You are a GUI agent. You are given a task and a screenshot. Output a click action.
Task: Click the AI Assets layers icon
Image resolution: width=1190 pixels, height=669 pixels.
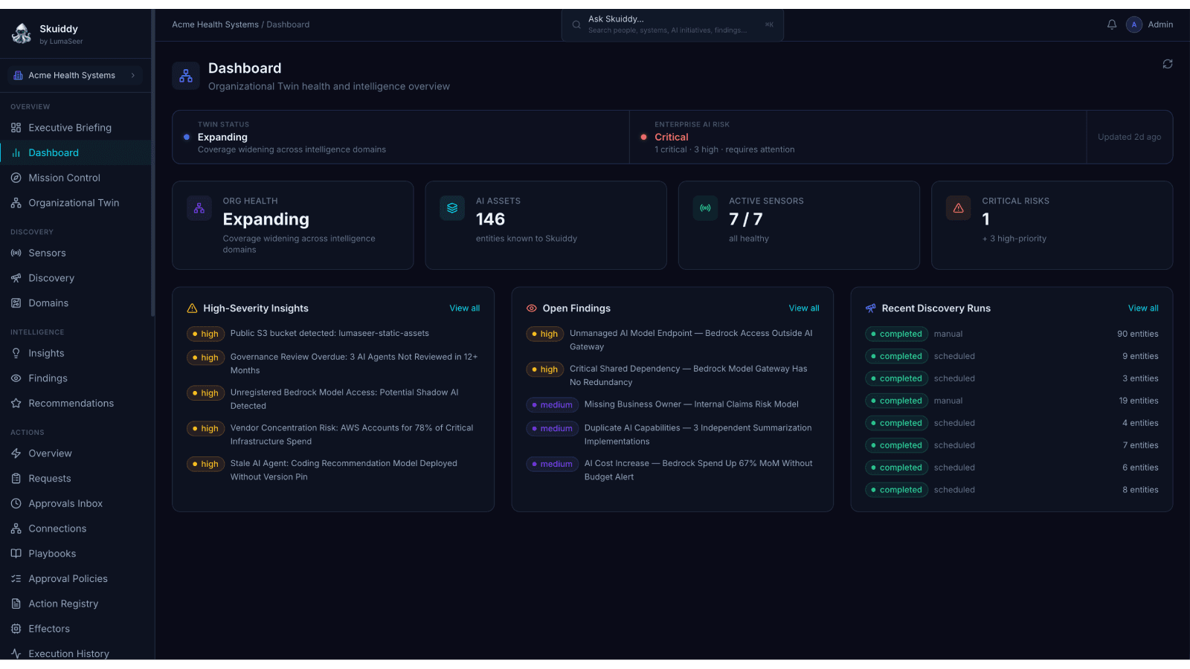(x=452, y=208)
